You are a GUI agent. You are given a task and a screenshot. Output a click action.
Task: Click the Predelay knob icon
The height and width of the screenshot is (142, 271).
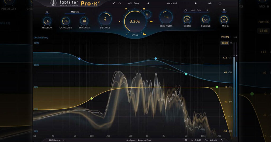click(47, 21)
